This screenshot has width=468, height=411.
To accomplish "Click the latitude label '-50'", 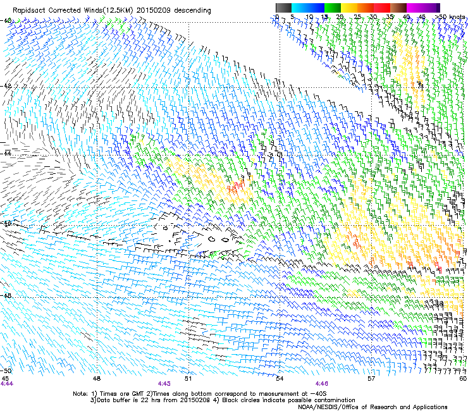I will 6,371.
